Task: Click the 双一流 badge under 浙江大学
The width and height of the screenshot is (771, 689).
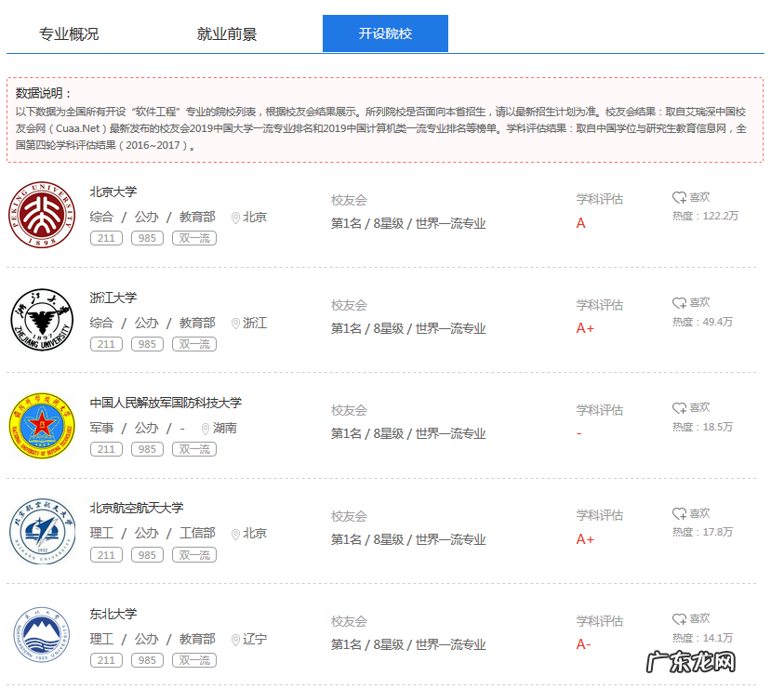Action: (193, 344)
